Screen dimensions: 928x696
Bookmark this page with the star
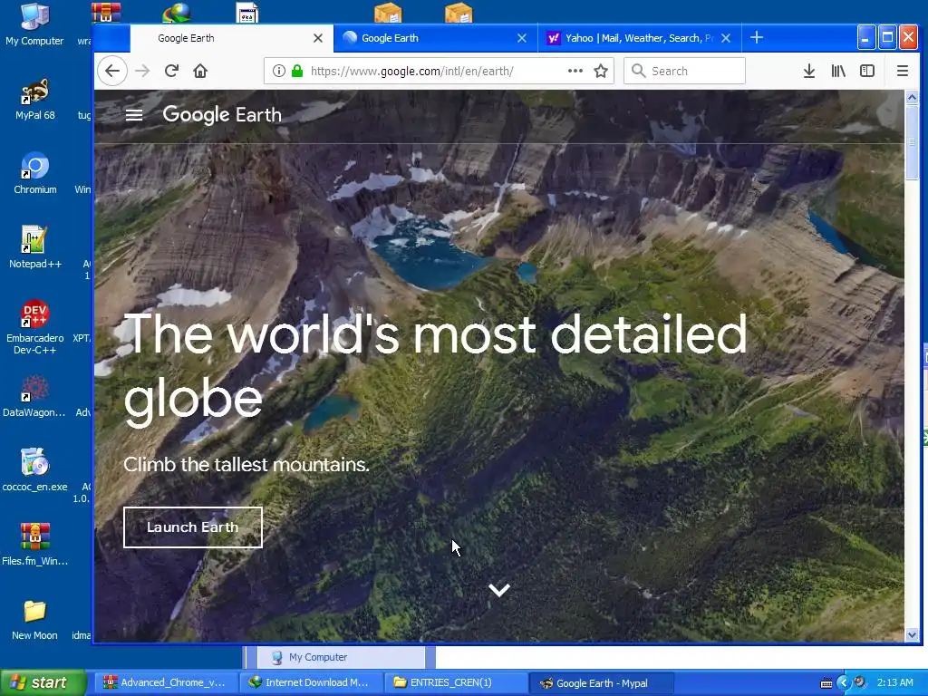click(601, 71)
